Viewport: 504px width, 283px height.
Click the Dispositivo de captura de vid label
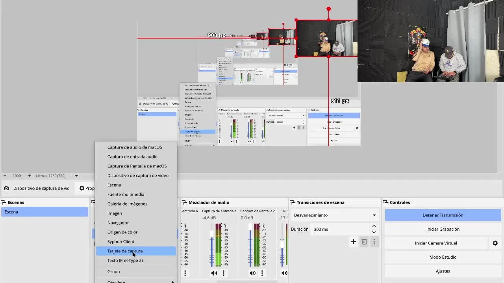tap(41, 188)
